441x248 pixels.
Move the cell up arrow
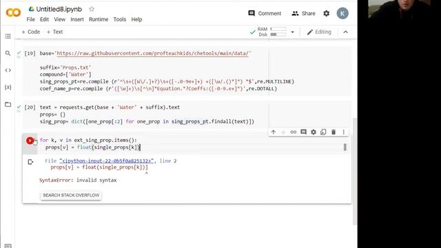coord(274,132)
